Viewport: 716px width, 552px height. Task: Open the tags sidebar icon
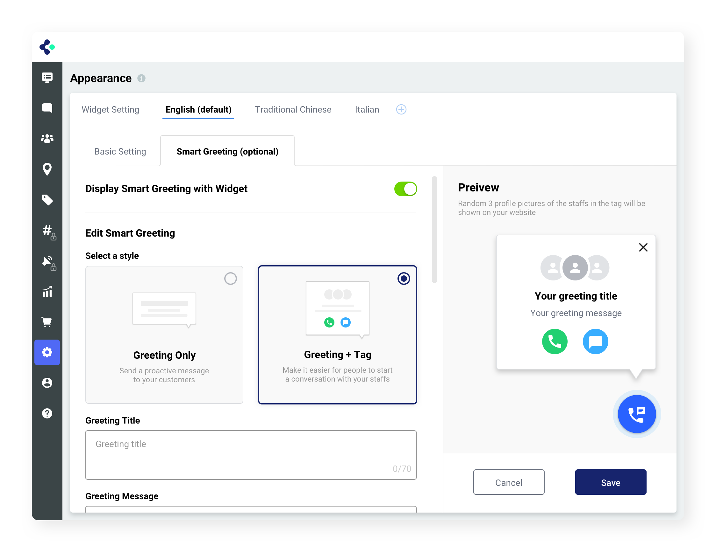47,200
